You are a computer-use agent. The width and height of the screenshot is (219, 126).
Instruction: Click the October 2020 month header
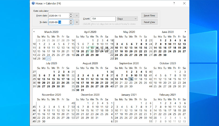[168, 63]
